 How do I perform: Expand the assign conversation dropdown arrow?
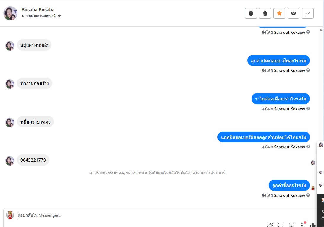click(x=59, y=16)
